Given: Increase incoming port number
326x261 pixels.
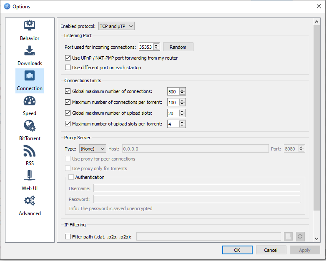Looking at the screenshot, I should click(156, 45).
